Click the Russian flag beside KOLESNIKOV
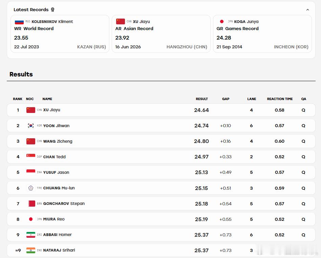This screenshot has width=321, height=258. (19, 22)
